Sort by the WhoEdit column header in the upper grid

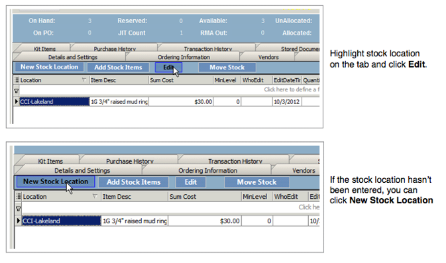pos(257,80)
